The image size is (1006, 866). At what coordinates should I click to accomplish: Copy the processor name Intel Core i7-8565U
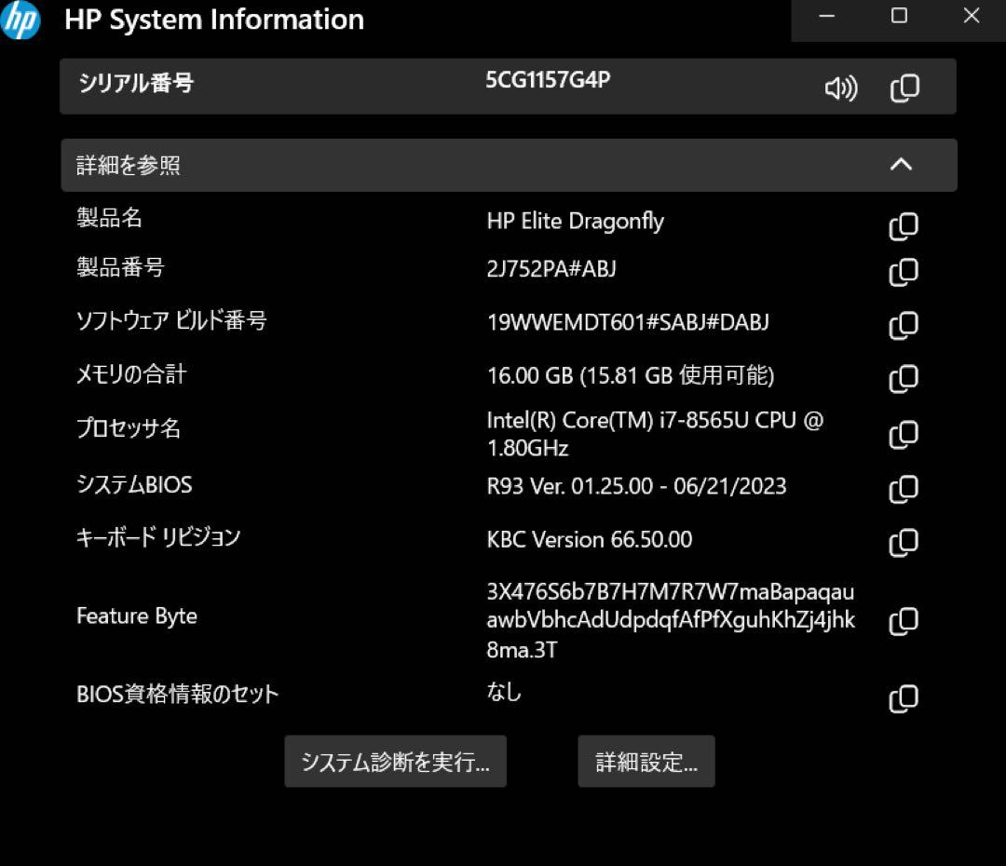(904, 434)
